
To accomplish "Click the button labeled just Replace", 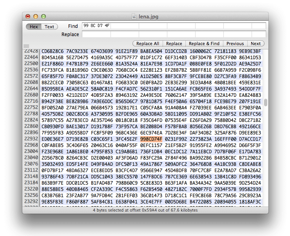I will (x=174, y=44).
